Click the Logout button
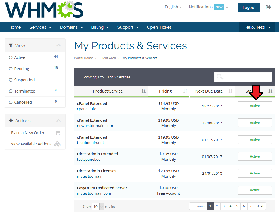 point(249,7)
